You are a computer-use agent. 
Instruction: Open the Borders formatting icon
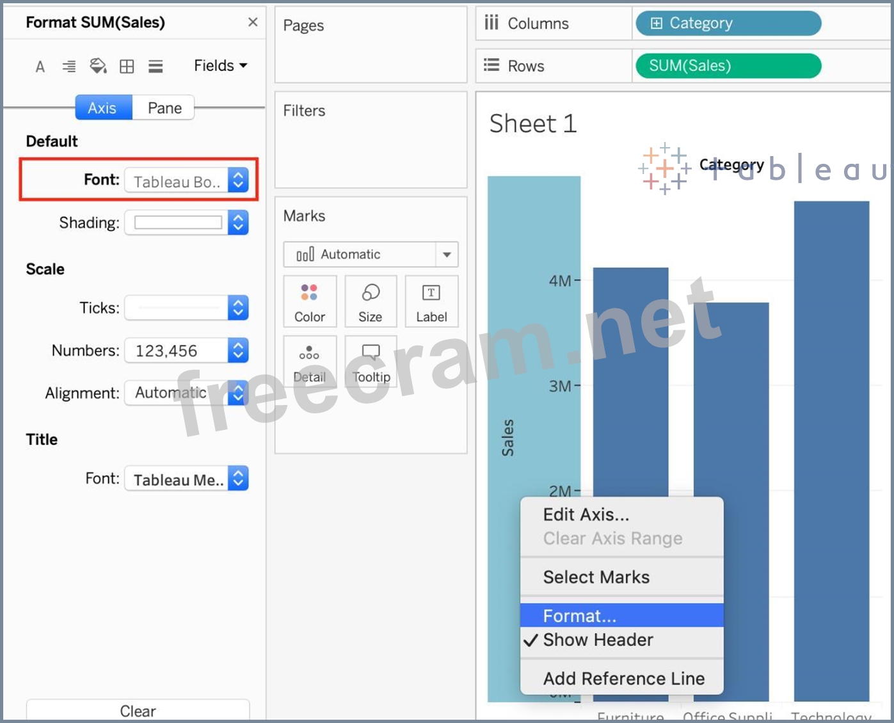tap(127, 67)
